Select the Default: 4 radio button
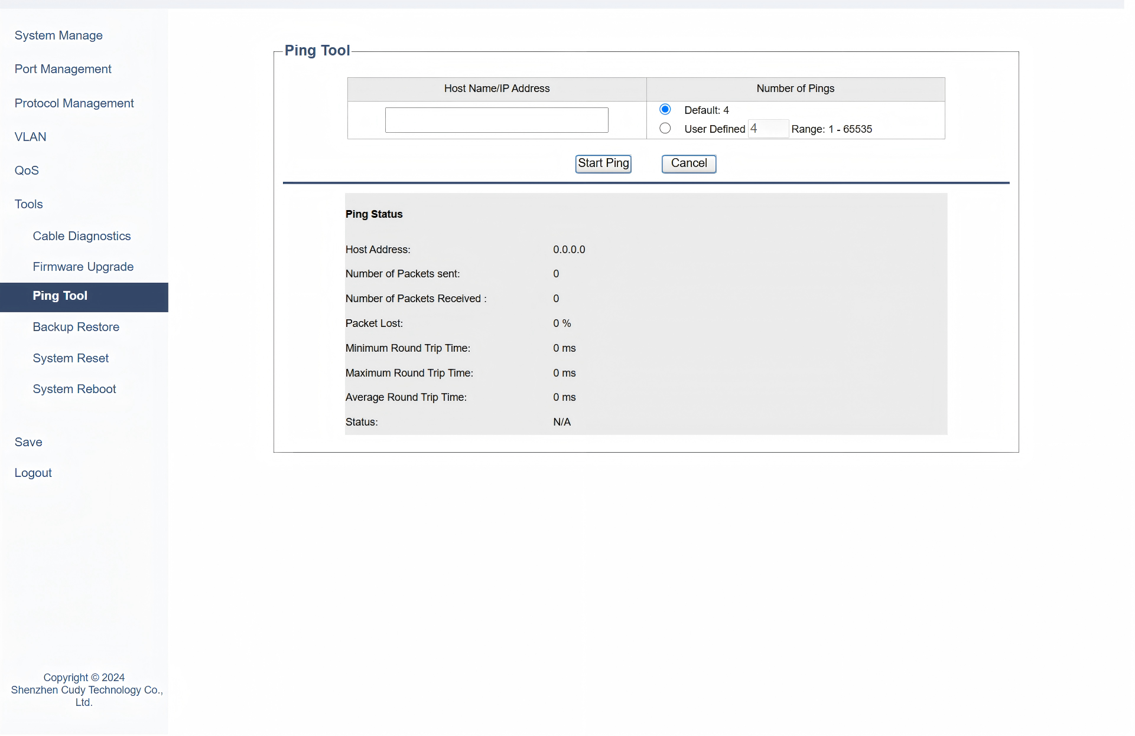1135x736 pixels. [x=665, y=109]
